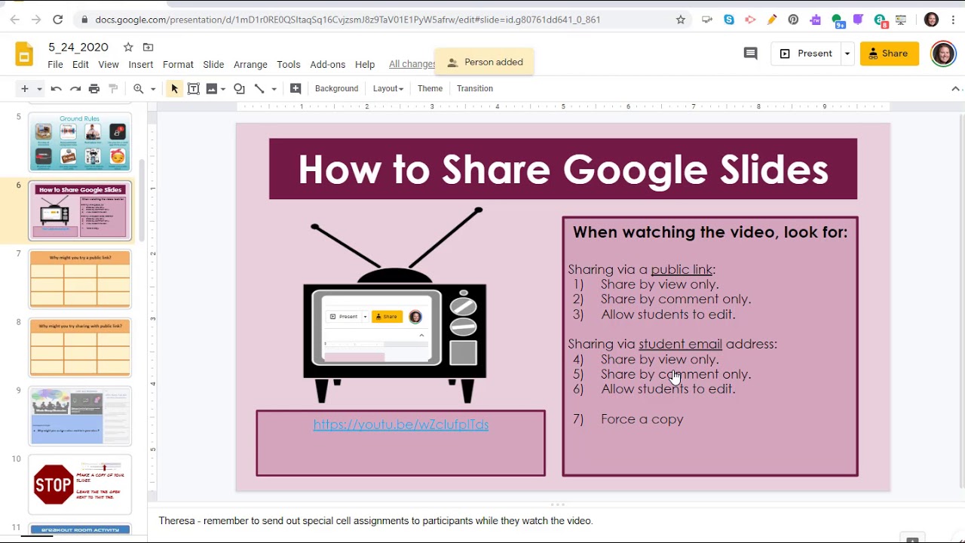Select slide 9 thumbnail
The width and height of the screenshot is (965, 543).
click(80, 416)
